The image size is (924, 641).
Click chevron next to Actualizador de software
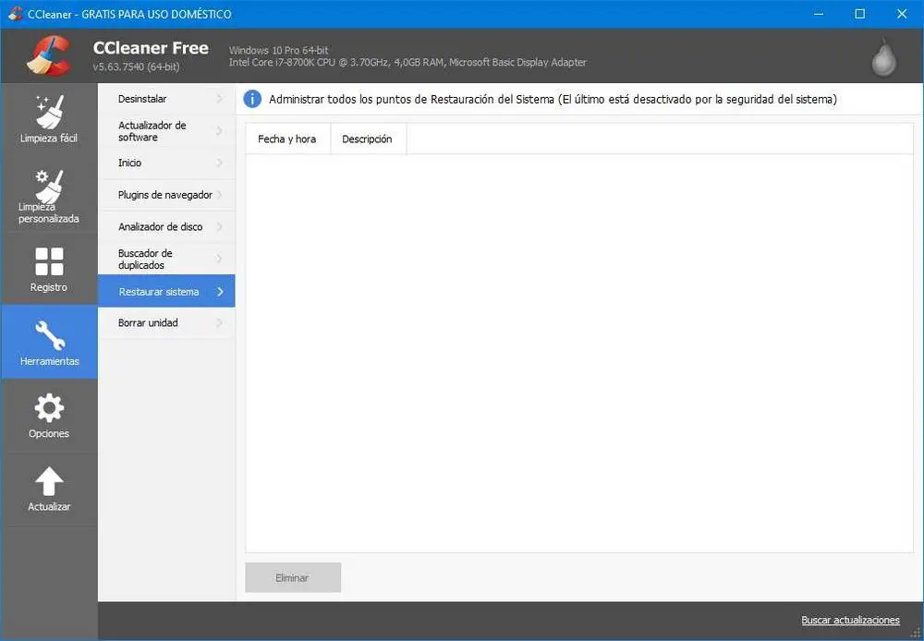(x=220, y=131)
